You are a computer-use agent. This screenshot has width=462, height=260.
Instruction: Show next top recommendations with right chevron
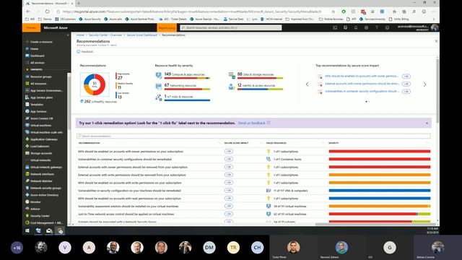424,84
